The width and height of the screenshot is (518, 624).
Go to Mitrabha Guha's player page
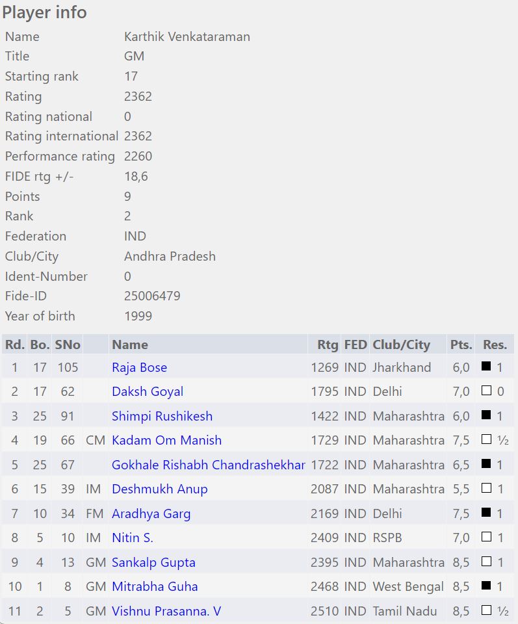(x=155, y=586)
